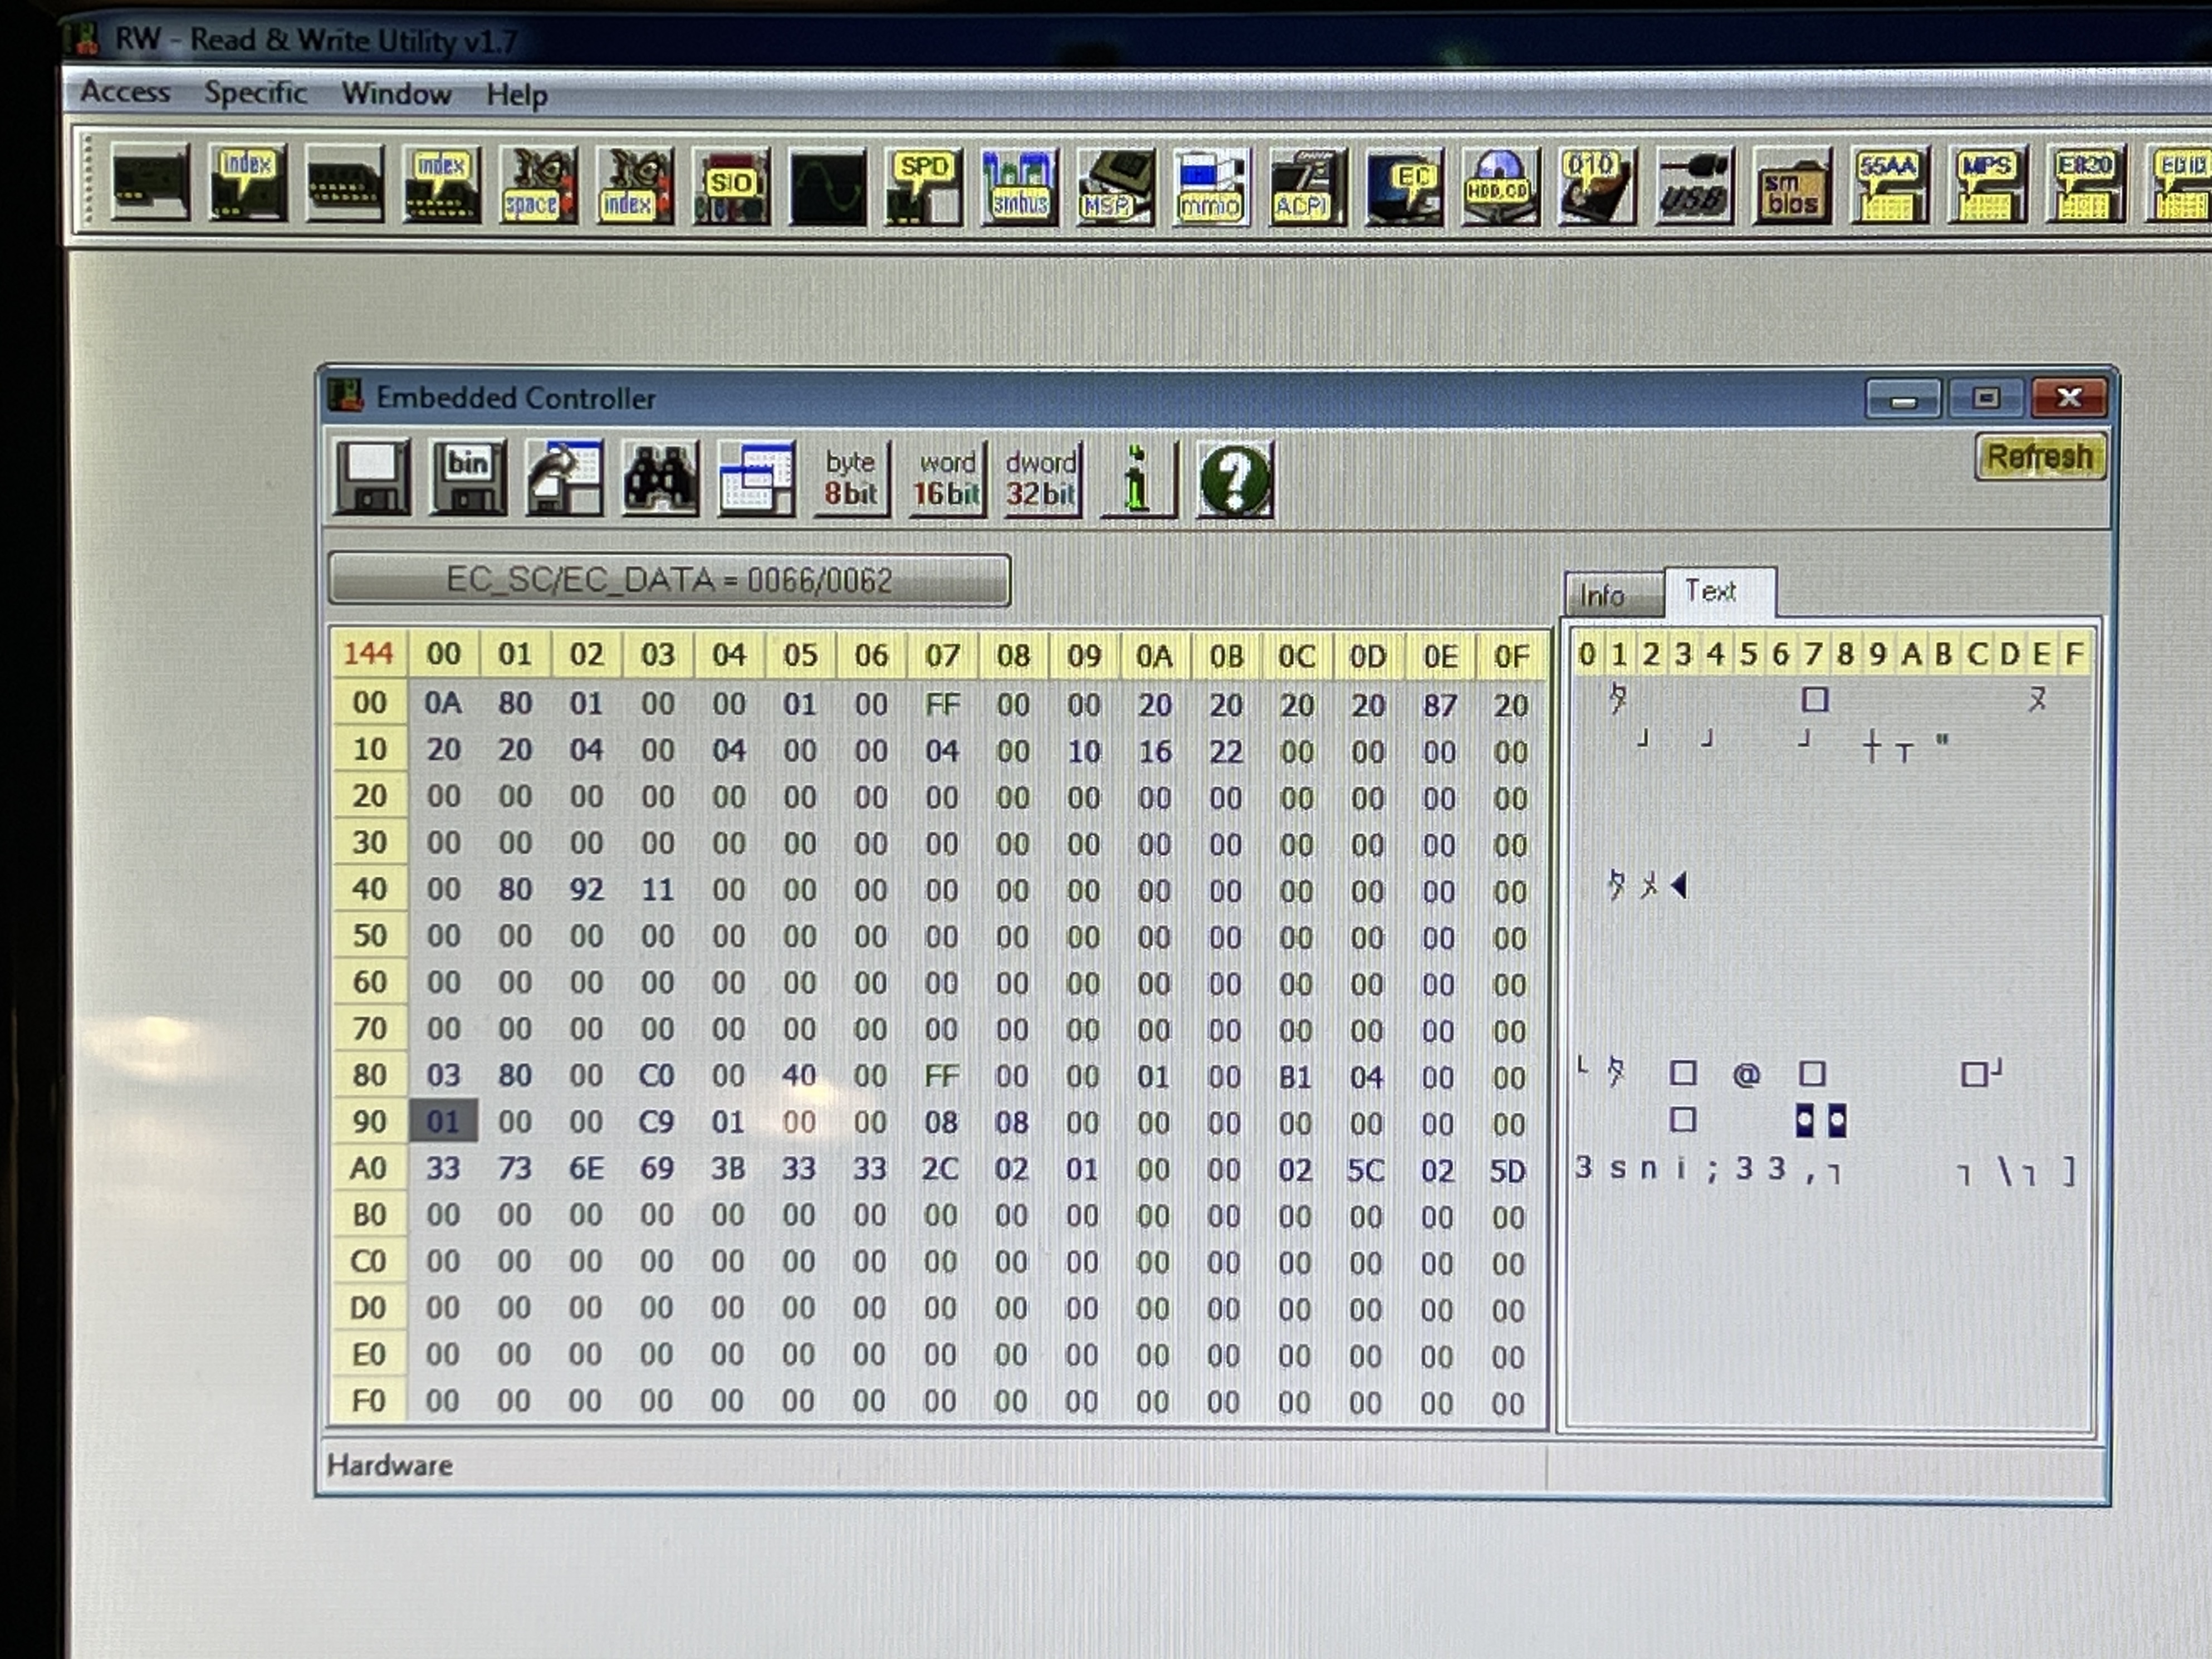Click the save as bin icon
2212x1659 pixels.
click(x=467, y=478)
